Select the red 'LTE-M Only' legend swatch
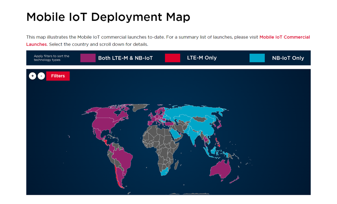The width and height of the screenshot is (337, 204). pos(172,58)
